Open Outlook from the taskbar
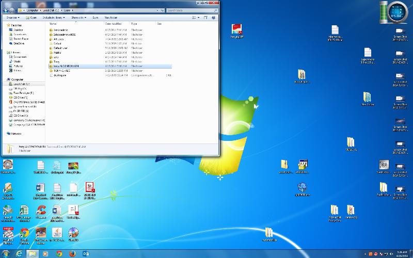 tap(86, 253)
